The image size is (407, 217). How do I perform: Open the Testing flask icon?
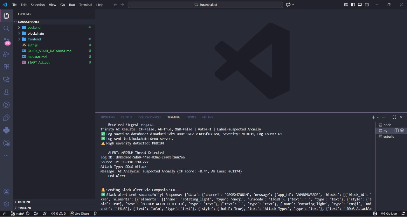(6, 92)
